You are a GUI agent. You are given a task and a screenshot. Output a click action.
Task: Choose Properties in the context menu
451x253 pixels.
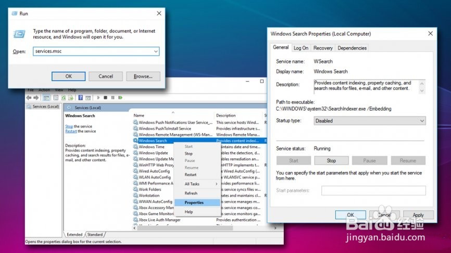click(x=197, y=203)
